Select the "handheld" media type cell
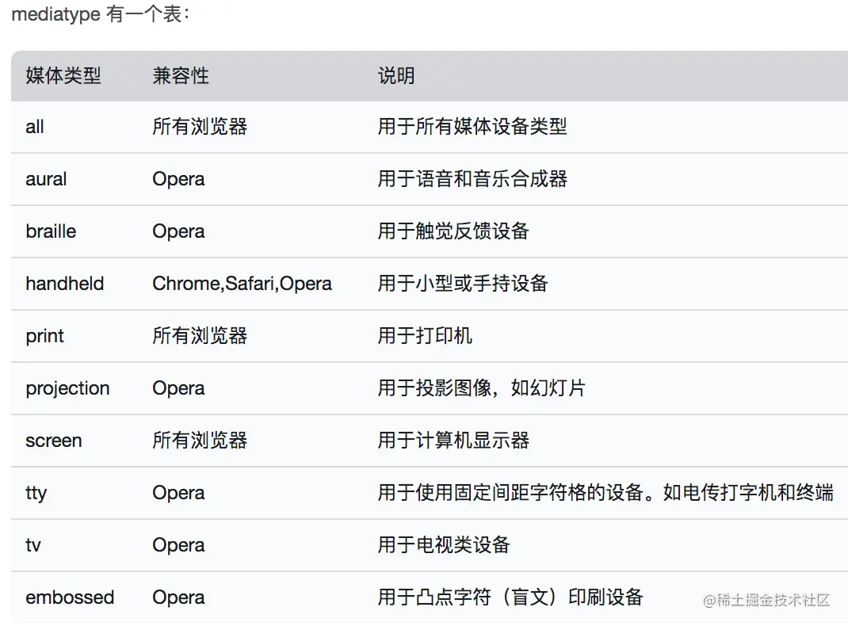The width and height of the screenshot is (848, 626). 65,284
